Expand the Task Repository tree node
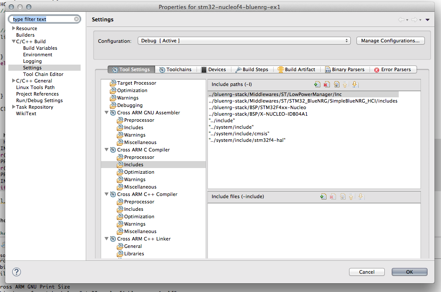This screenshot has height=292, width=441. (x=14, y=107)
